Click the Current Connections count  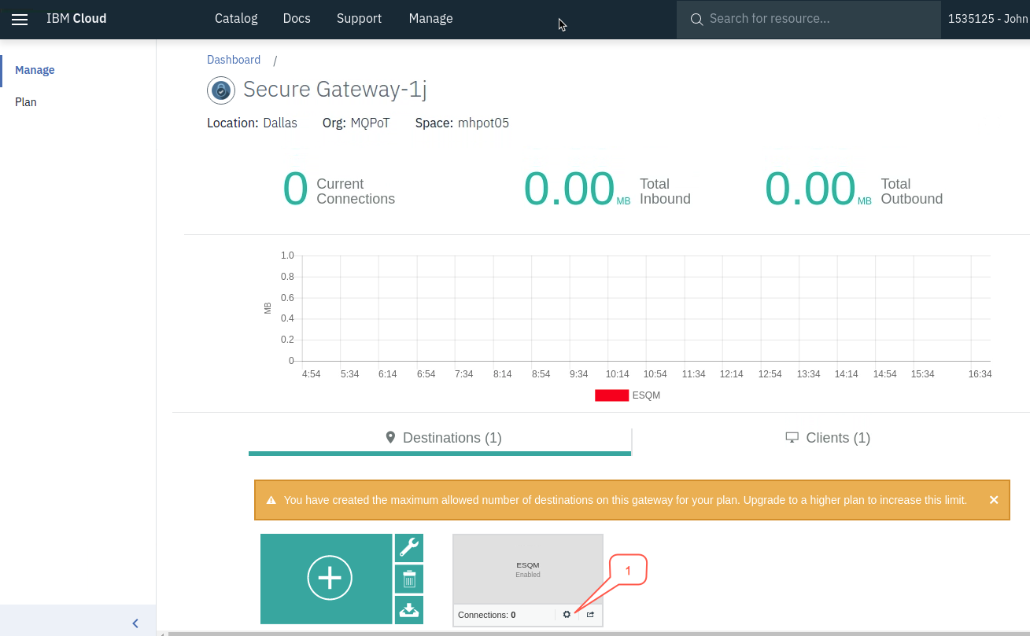point(295,190)
